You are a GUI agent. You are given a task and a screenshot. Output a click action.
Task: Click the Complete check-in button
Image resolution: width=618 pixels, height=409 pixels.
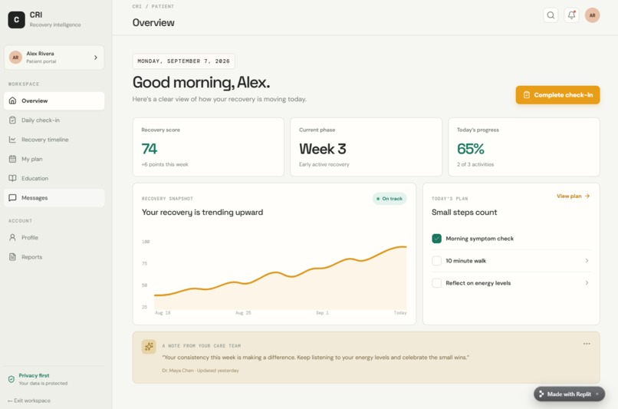pyautogui.click(x=557, y=95)
